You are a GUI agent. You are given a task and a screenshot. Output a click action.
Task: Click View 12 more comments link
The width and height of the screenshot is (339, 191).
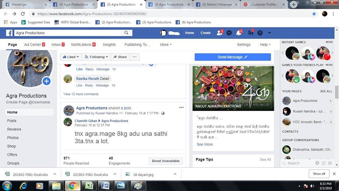pyautogui.click(x=81, y=94)
